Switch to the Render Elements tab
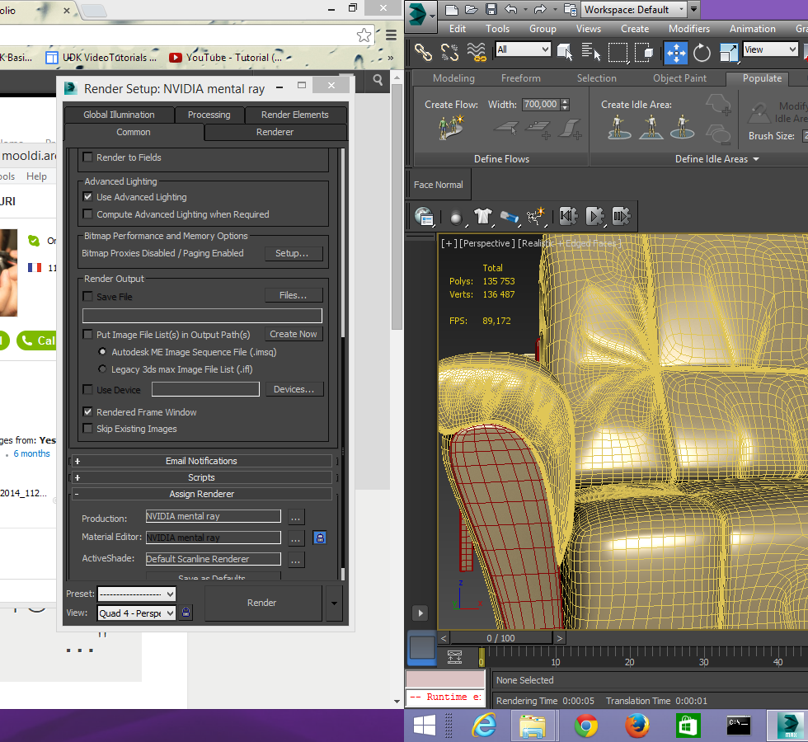 tap(295, 115)
